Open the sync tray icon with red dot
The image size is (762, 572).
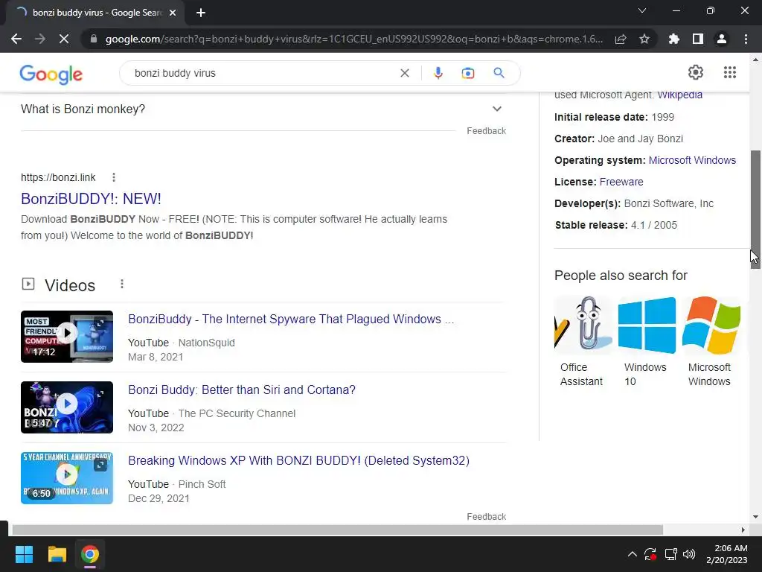[650, 554]
